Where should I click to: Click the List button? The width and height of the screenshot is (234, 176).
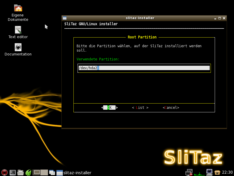140,108
